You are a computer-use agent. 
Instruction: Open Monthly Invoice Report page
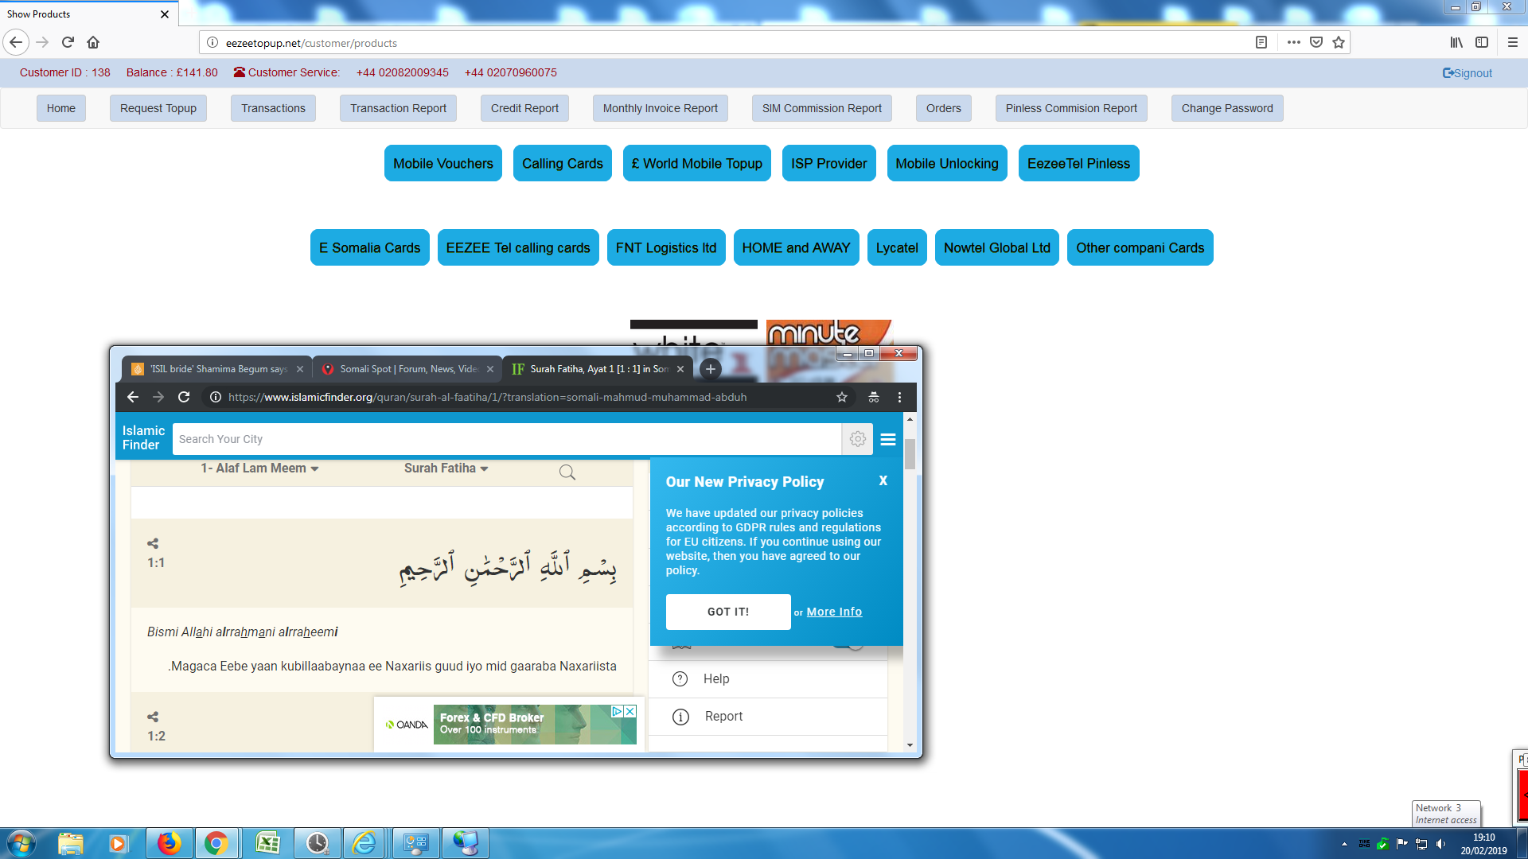(660, 108)
